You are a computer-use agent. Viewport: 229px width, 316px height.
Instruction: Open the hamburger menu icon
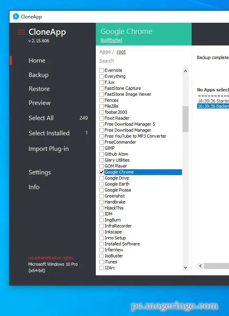pyautogui.click(x=21, y=32)
